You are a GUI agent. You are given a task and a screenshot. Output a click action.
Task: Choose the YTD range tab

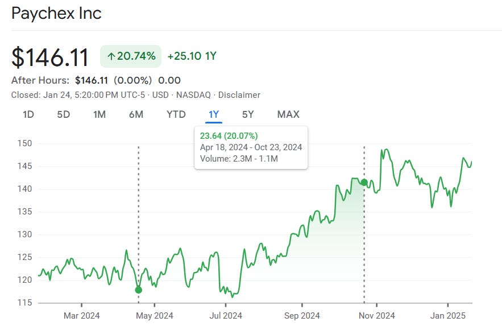coord(176,114)
